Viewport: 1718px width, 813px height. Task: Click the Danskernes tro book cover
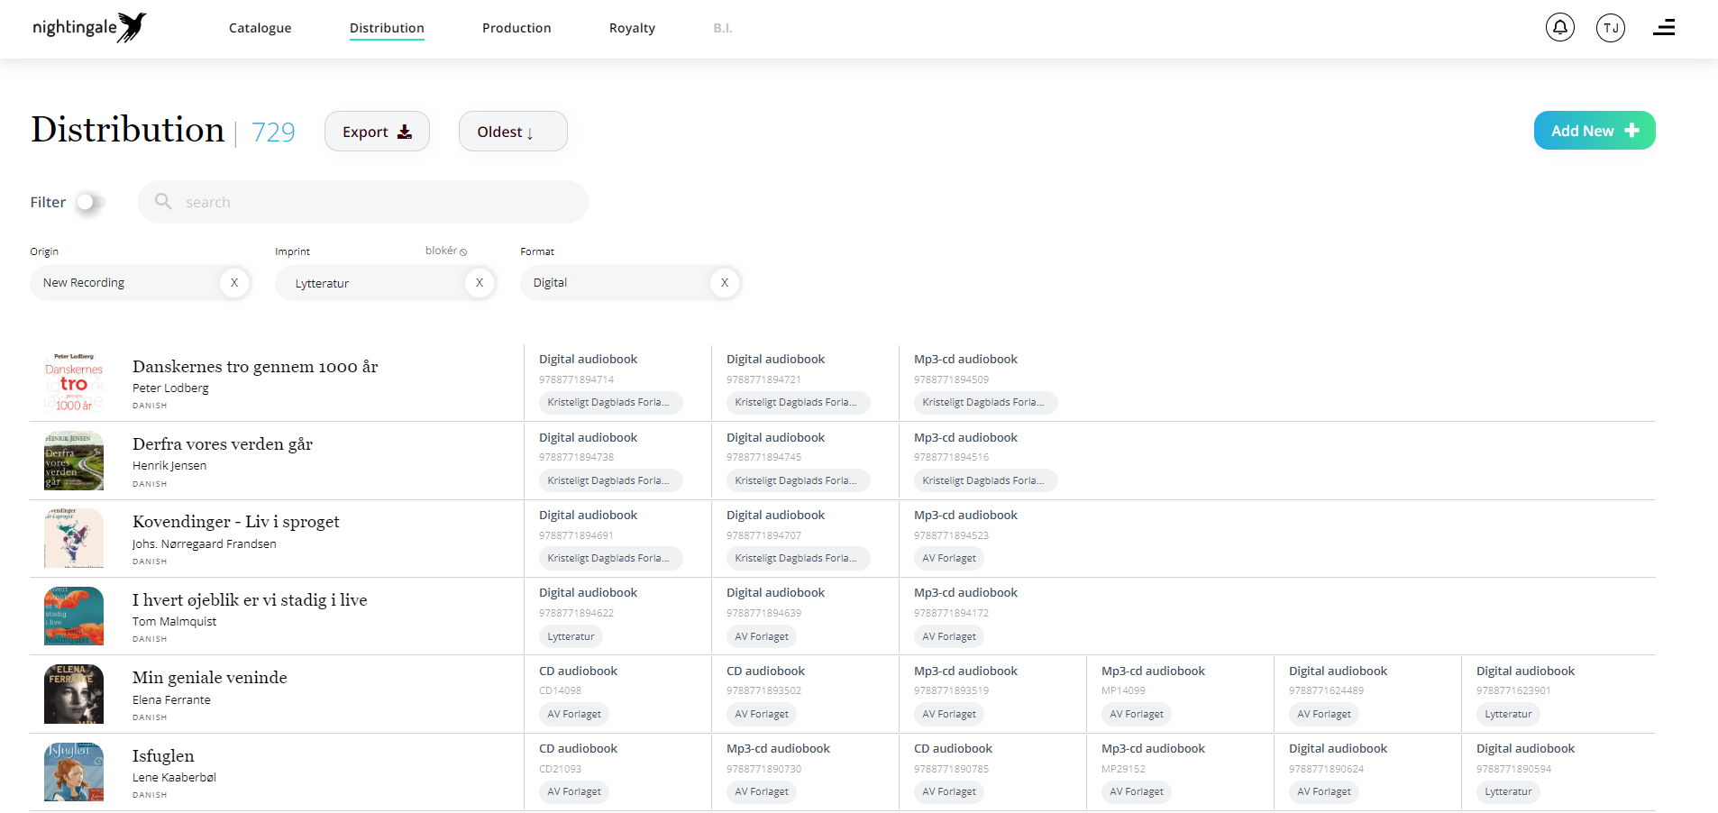point(74,382)
